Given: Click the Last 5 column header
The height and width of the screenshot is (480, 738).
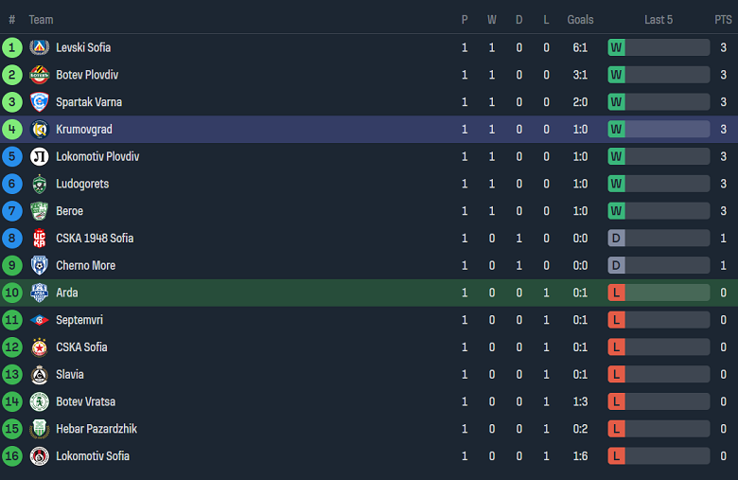Looking at the screenshot, I should (659, 20).
